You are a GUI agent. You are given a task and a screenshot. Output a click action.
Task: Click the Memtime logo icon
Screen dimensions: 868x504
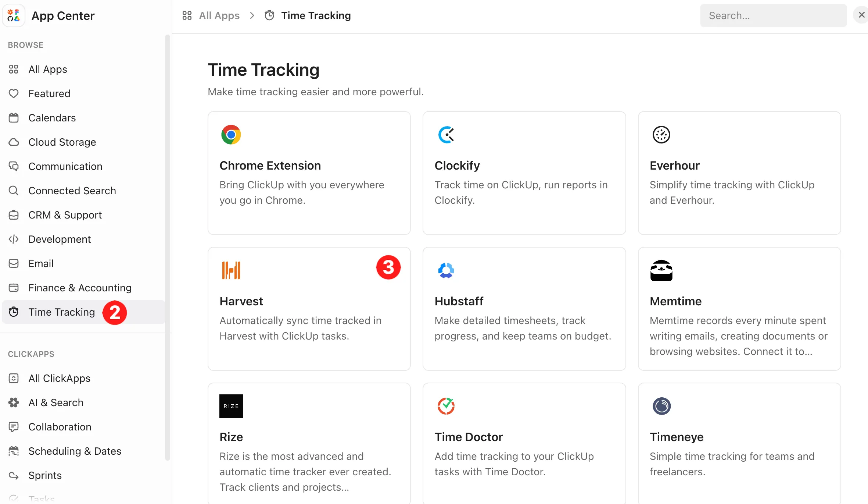[661, 270]
